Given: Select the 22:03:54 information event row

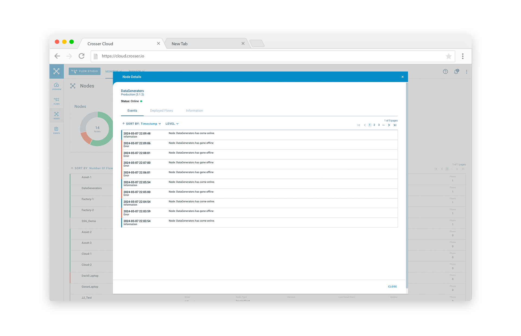Looking at the screenshot, I should pos(259,222).
